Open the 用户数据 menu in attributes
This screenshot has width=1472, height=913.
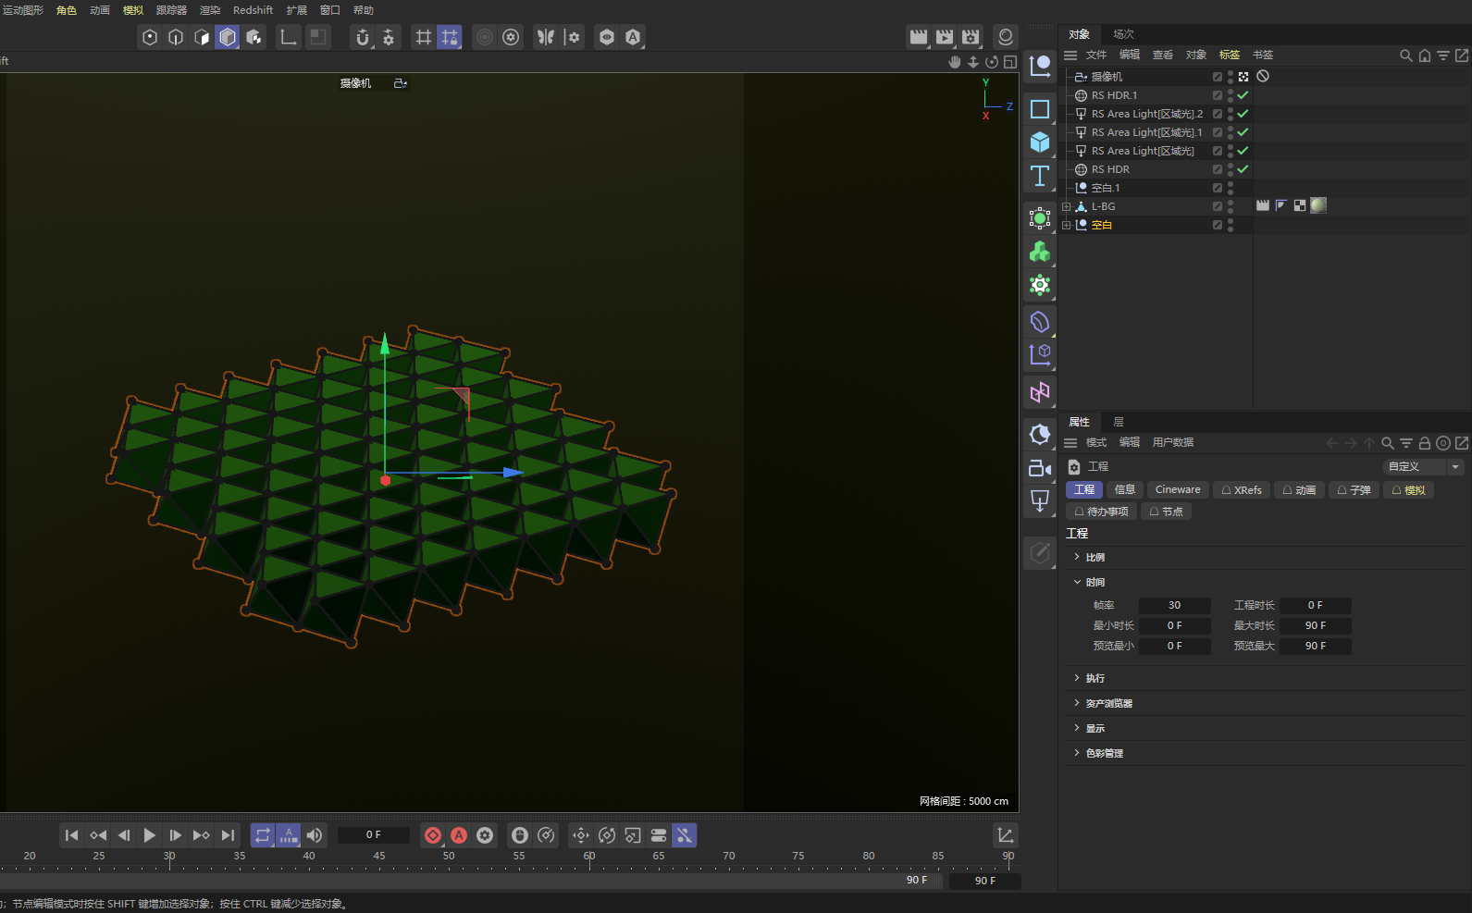click(1173, 443)
